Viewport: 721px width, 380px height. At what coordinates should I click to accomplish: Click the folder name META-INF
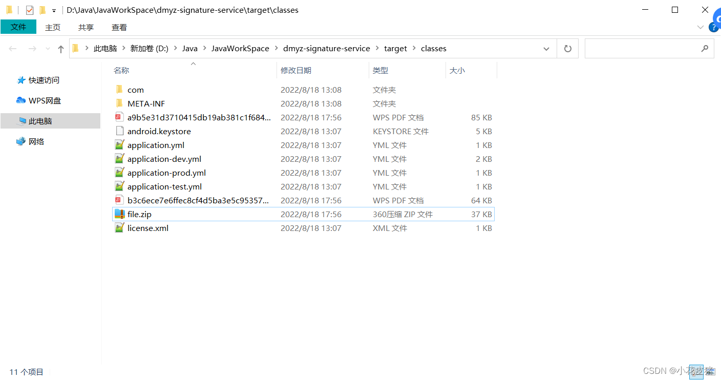(x=146, y=103)
